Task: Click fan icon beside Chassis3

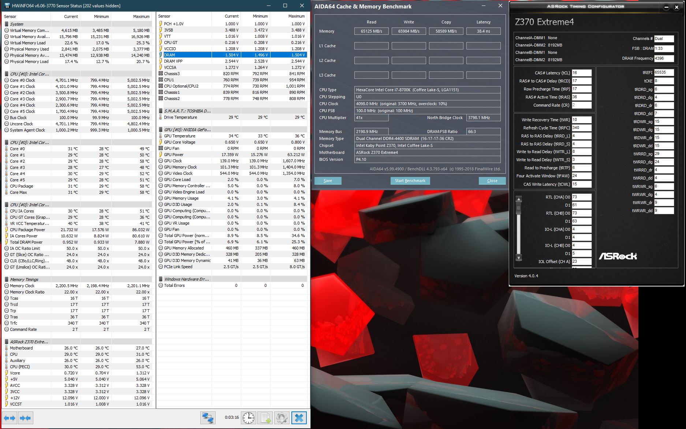Action: 161,74
